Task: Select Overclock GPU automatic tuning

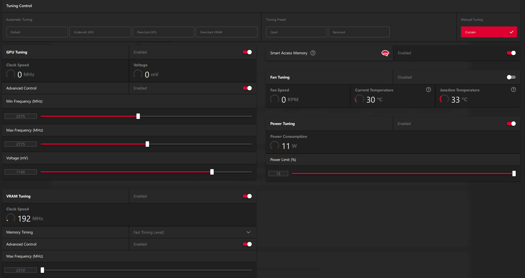Action: point(163,32)
